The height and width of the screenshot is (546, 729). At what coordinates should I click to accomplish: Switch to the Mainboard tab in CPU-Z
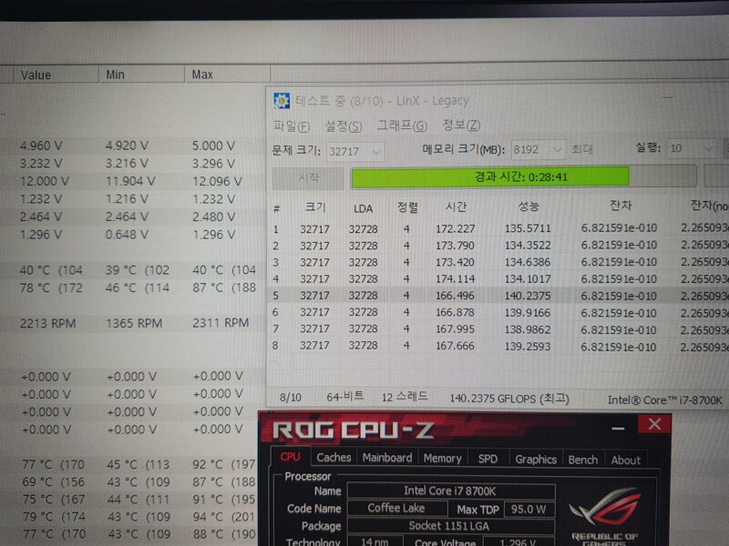(387, 458)
